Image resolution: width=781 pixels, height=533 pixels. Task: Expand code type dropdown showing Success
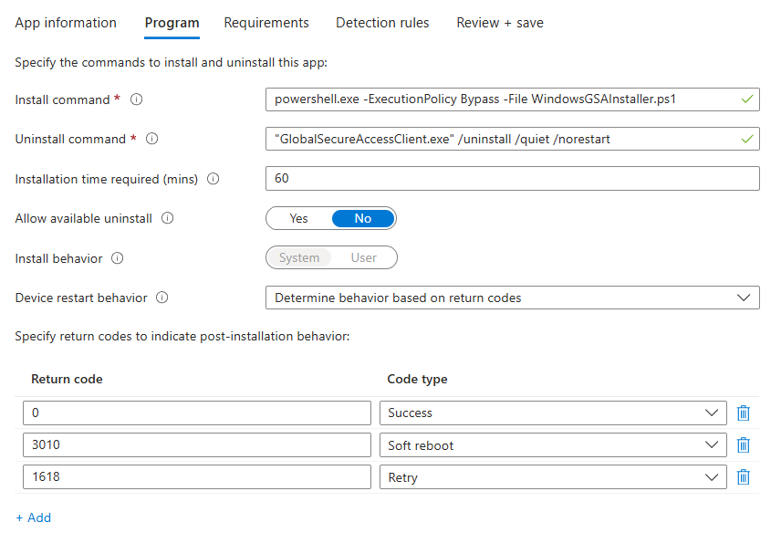tap(553, 413)
